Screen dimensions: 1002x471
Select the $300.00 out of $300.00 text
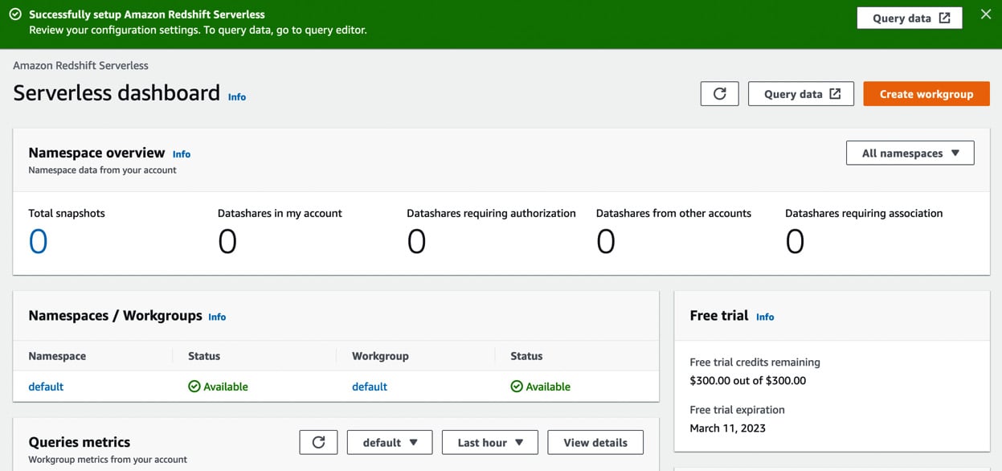pos(748,381)
